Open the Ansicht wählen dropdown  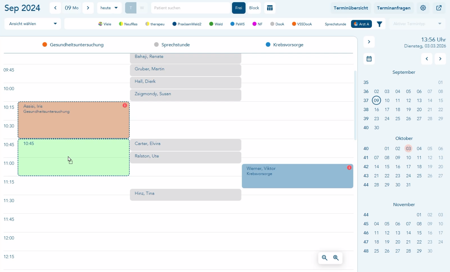tap(33, 24)
